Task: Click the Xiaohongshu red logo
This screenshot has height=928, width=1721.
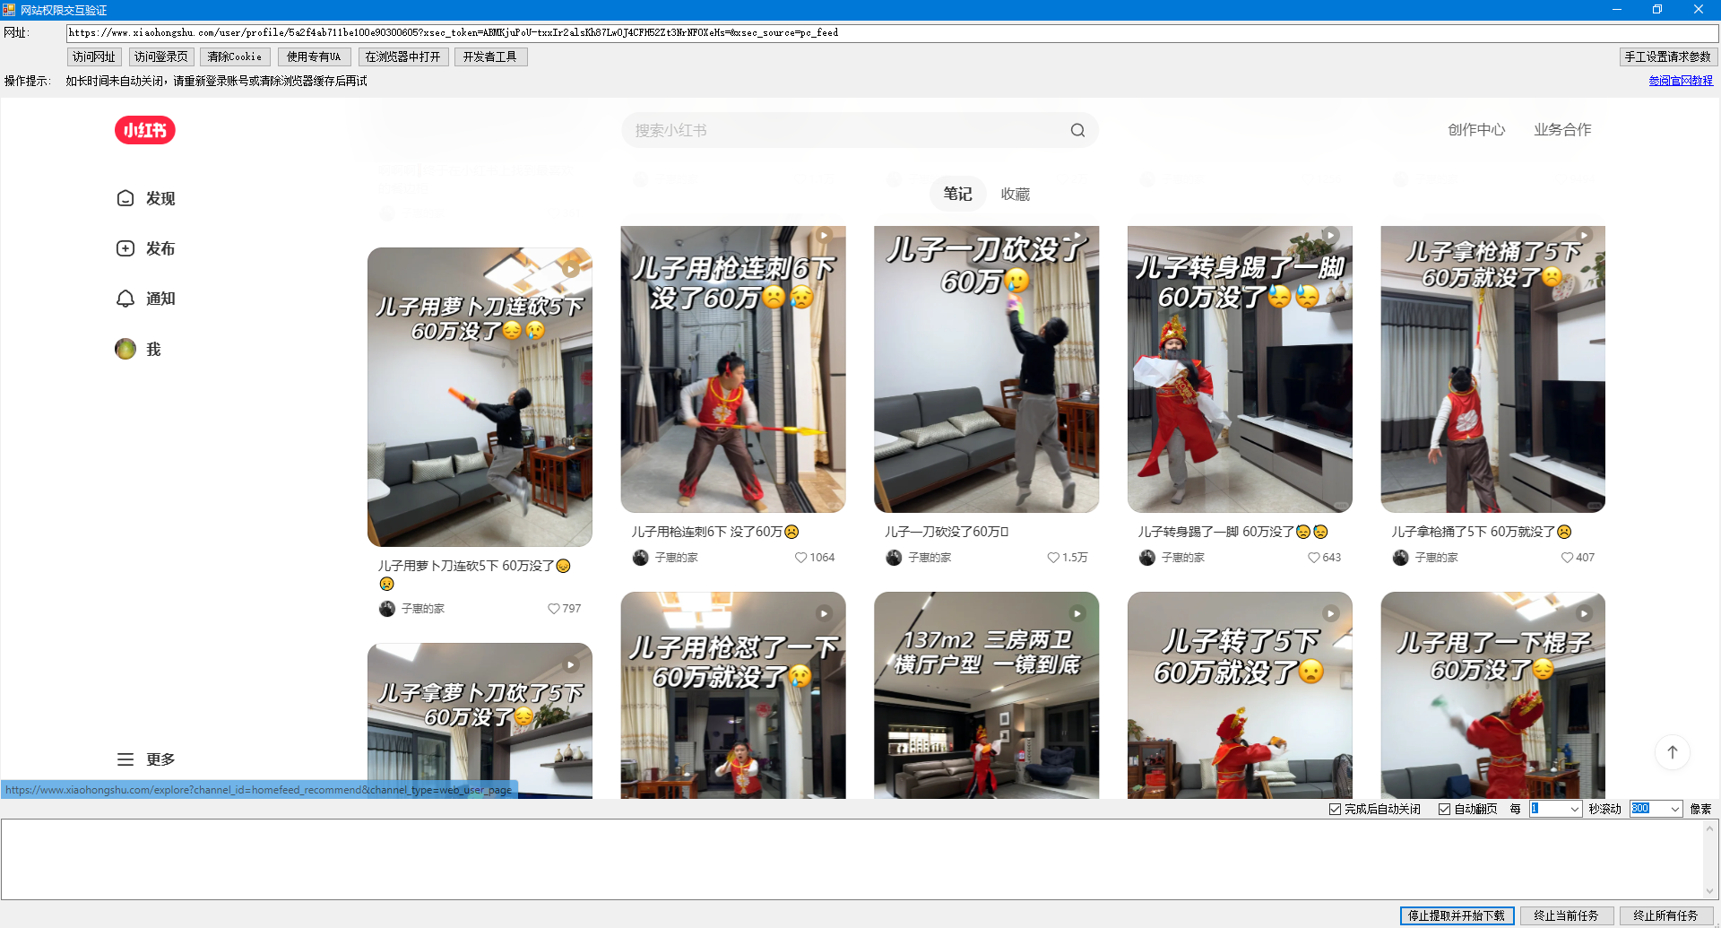Action: point(144,130)
